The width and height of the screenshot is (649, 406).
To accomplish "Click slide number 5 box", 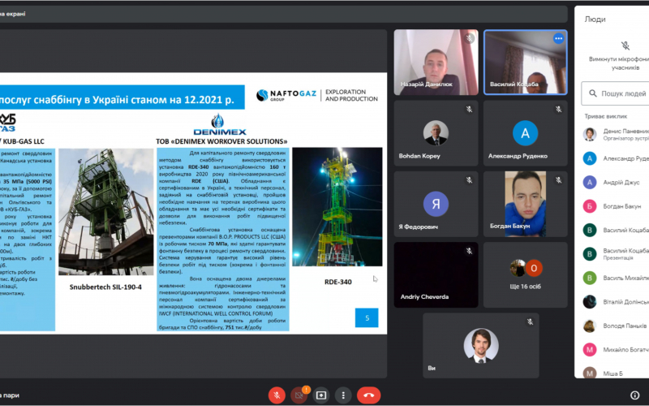I will click(x=367, y=317).
